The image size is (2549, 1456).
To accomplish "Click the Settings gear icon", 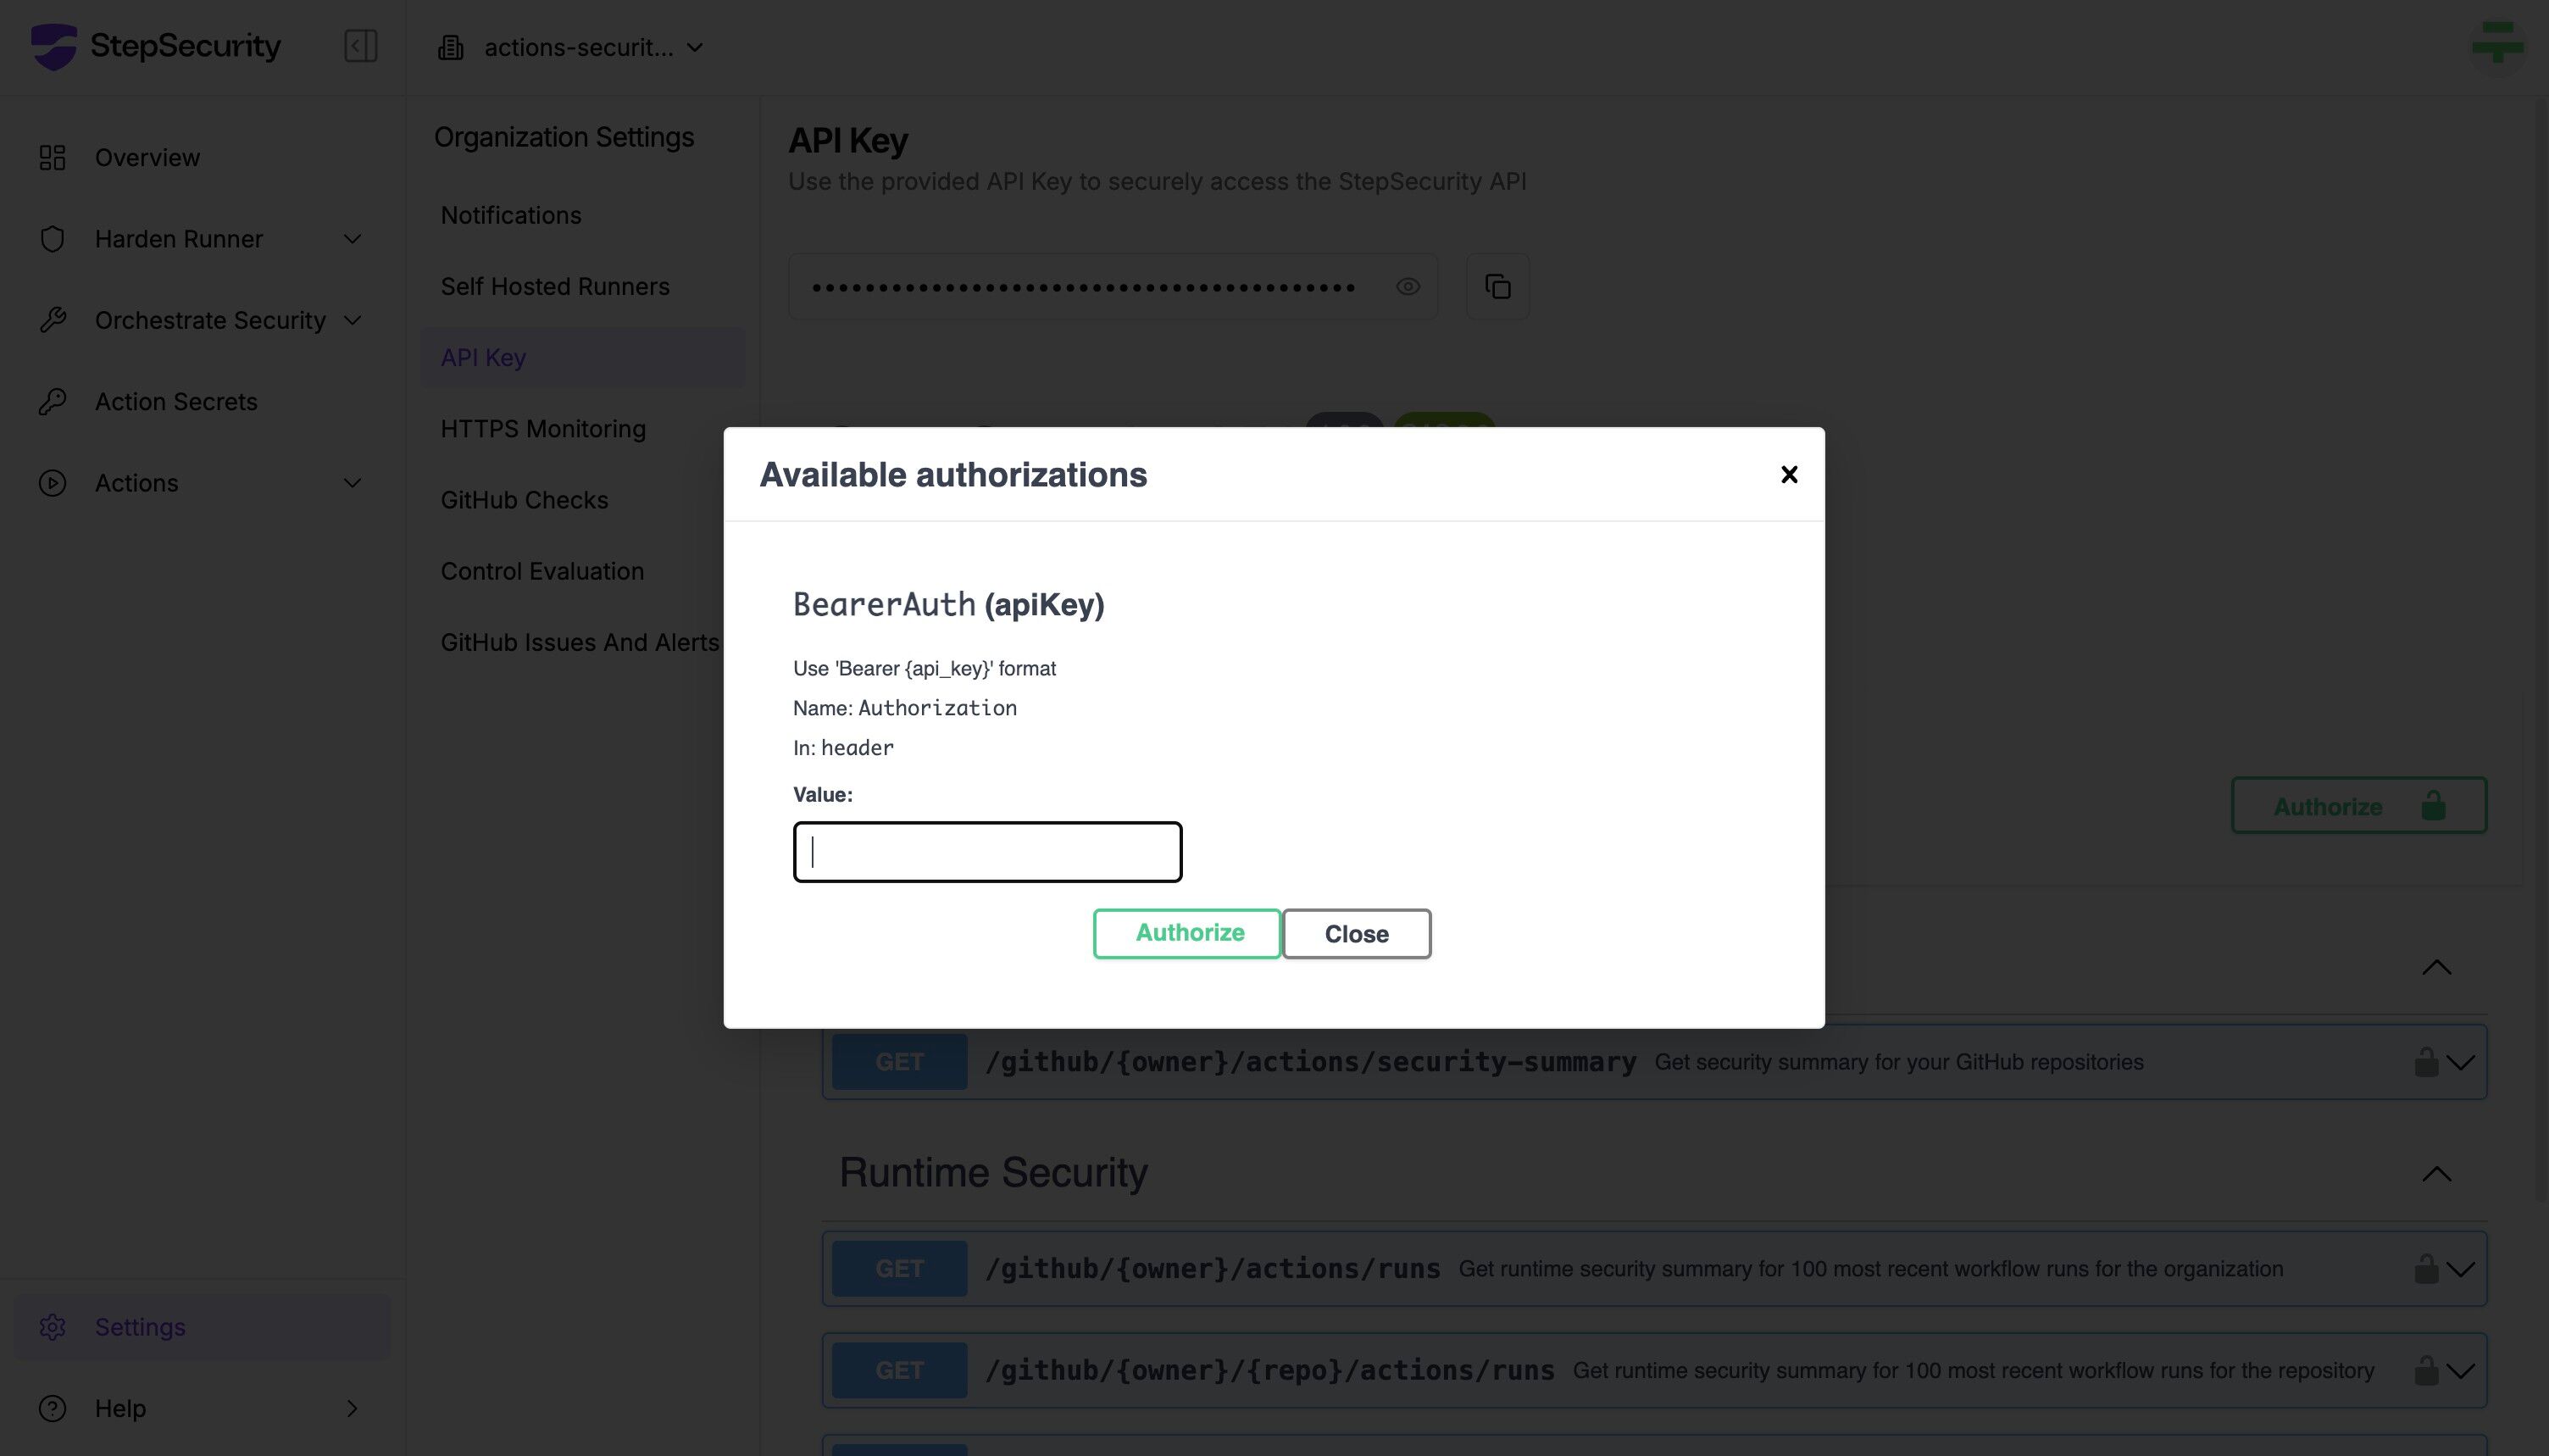I will pyautogui.click(x=52, y=1327).
